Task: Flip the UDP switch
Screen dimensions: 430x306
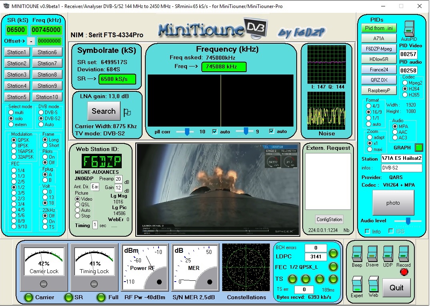Action: pyautogui.click(x=388, y=253)
